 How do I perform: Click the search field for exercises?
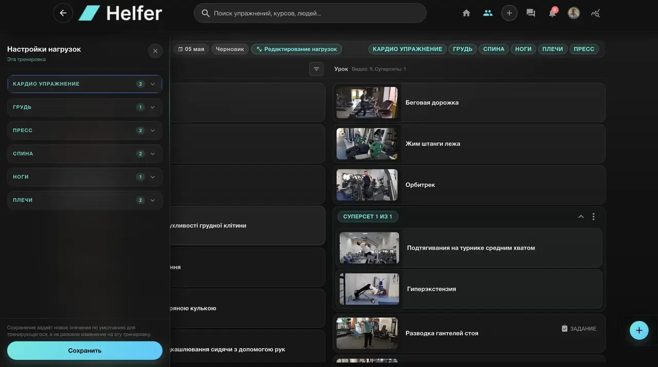point(310,13)
